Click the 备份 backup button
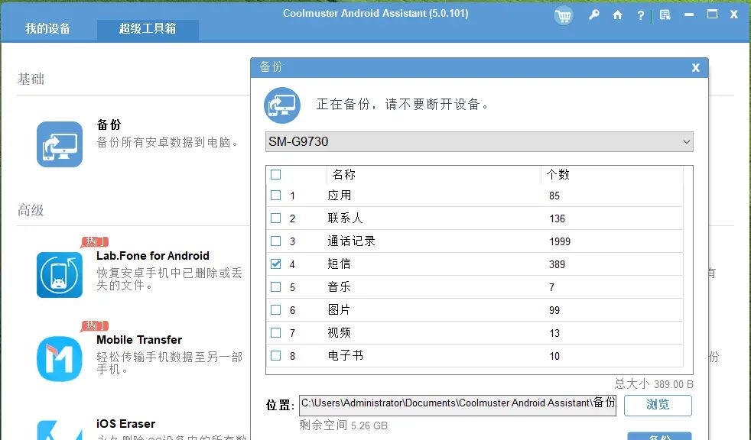This screenshot has height=440, width=751. [659, 436]
